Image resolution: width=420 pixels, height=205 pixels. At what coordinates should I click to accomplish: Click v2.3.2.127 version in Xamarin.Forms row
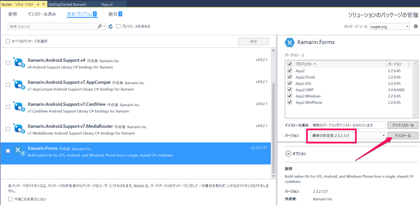pos(259,147)
